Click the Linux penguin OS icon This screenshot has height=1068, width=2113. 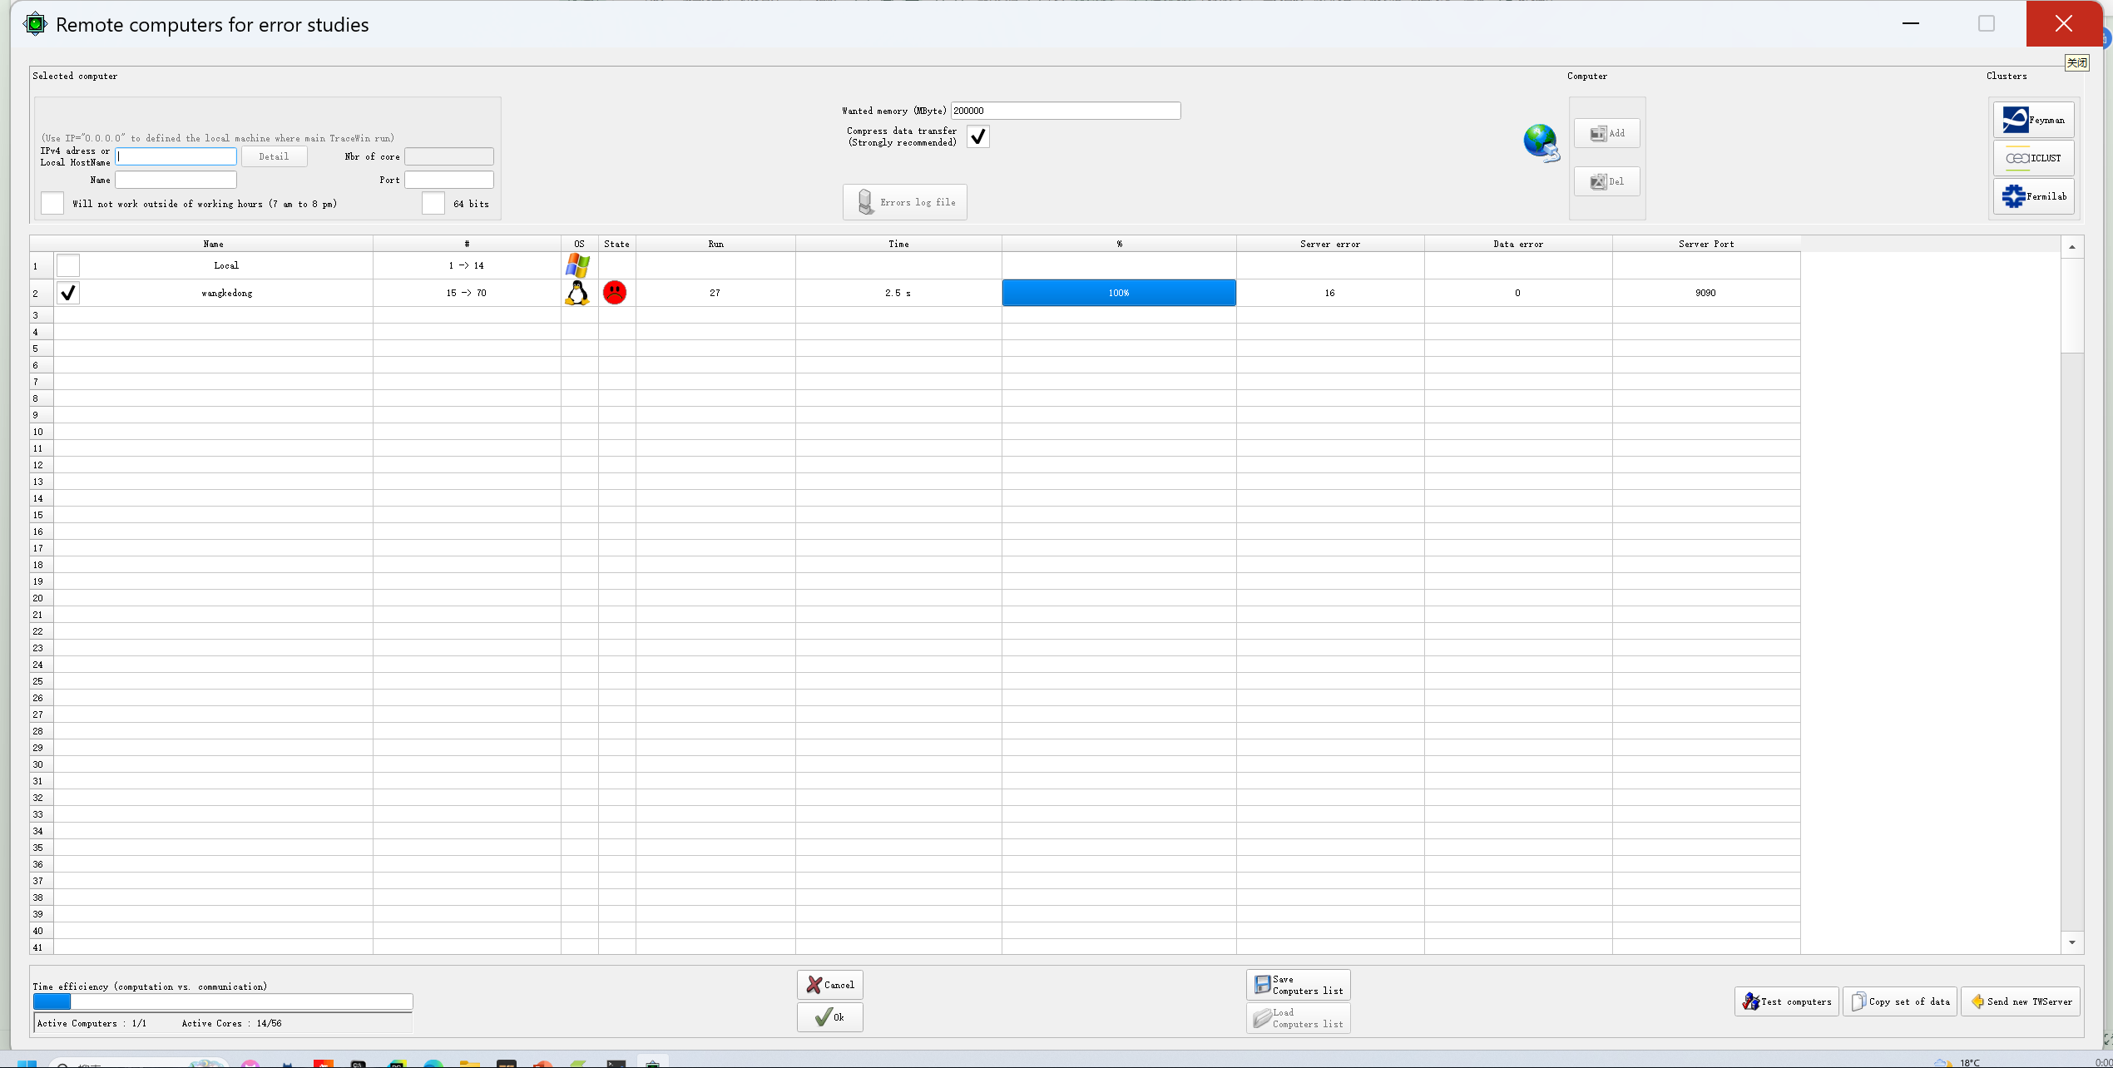[577, 293]
